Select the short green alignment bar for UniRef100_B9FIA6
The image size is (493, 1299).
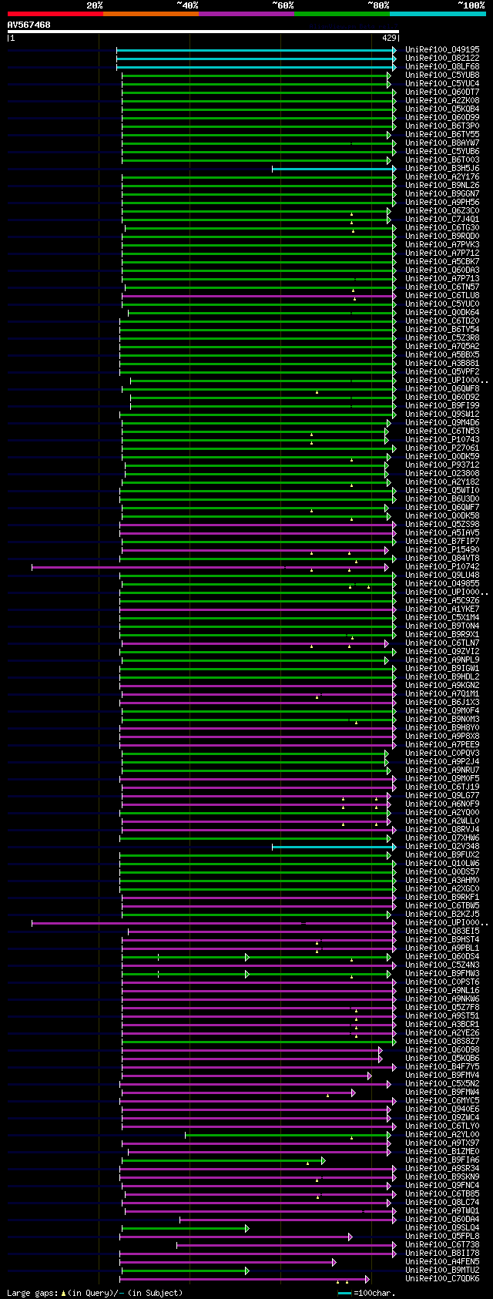pyautogui.click(x=223, y=1160)
